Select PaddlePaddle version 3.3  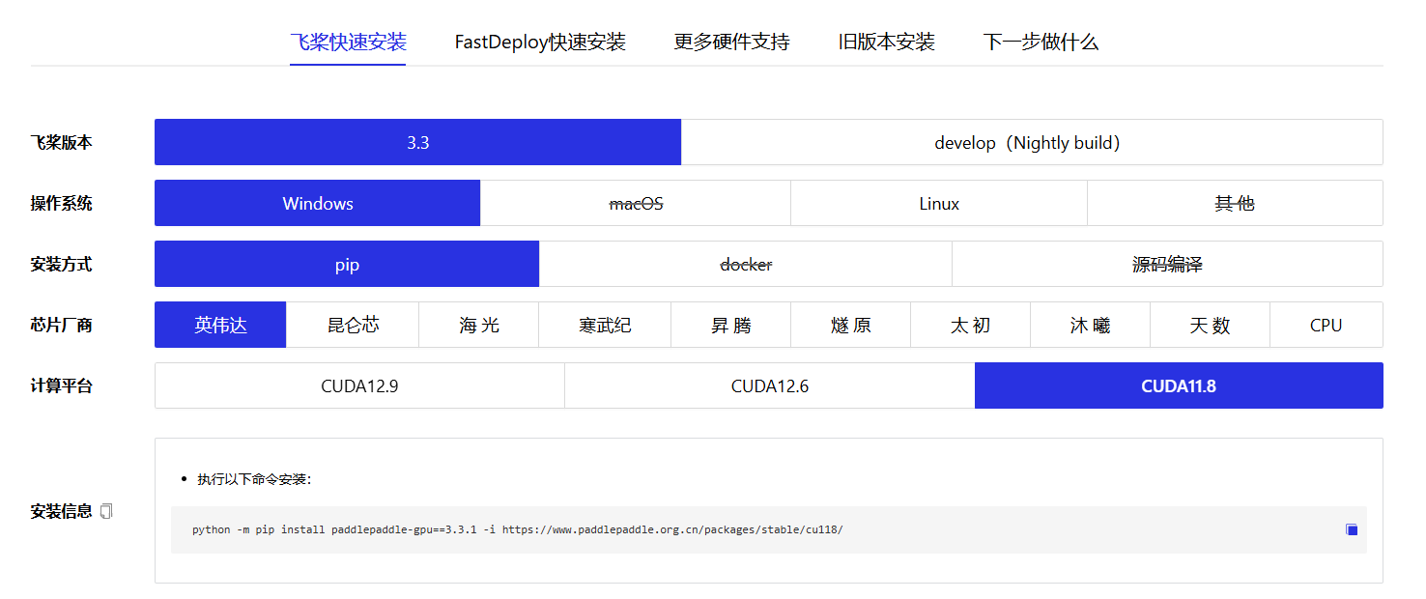point(417,142)
